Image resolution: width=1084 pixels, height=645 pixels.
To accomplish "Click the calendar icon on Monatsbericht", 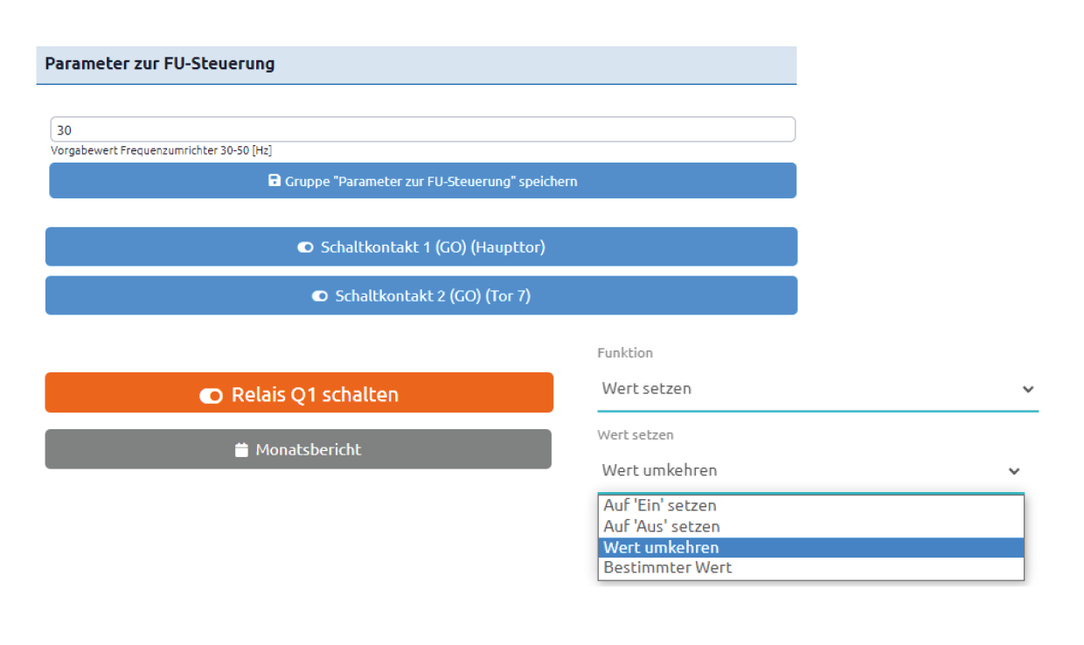I will [242, 450].
